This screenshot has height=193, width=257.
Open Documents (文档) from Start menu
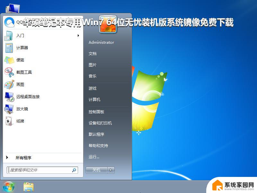coord(93,53)
